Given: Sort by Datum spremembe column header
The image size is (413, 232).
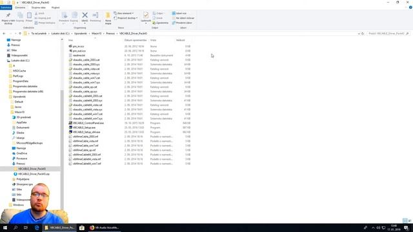Looking at the screenshot, I should [136, 40].
